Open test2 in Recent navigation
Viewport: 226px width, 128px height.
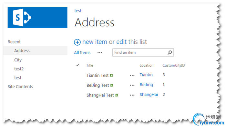19,69
